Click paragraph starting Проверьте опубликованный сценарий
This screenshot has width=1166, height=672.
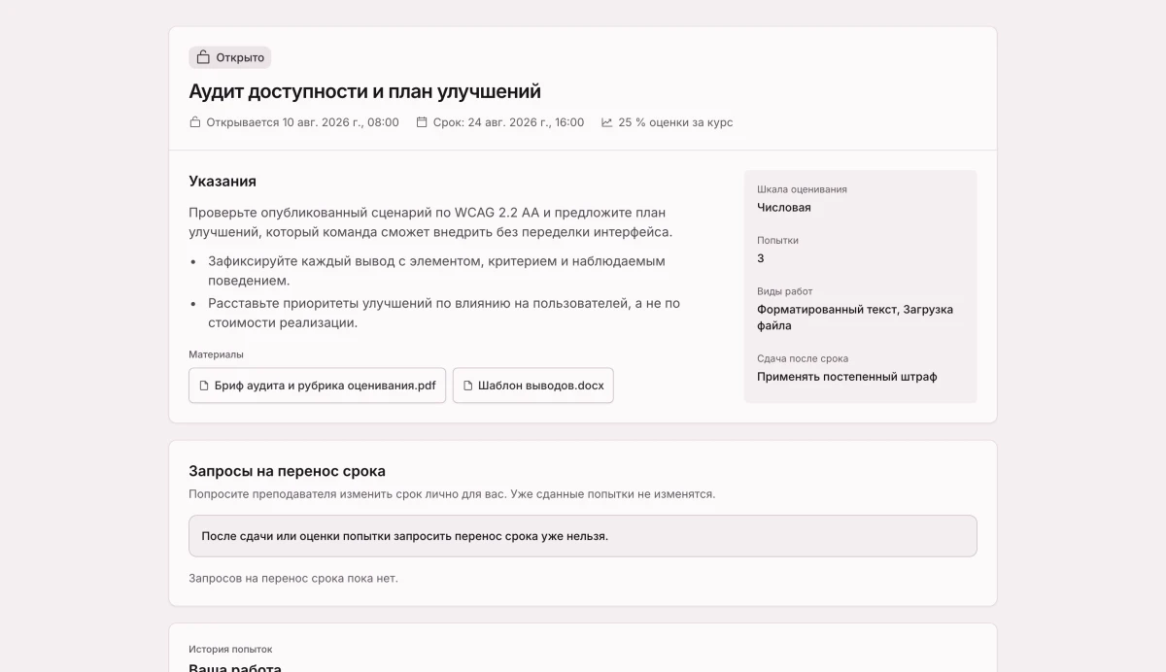coord(430,222)
